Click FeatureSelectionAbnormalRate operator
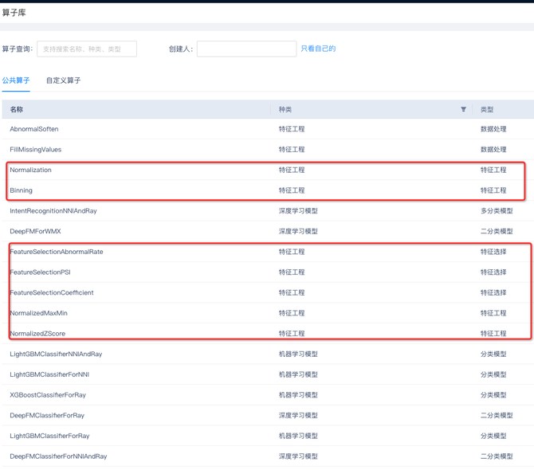 (57, 252)
